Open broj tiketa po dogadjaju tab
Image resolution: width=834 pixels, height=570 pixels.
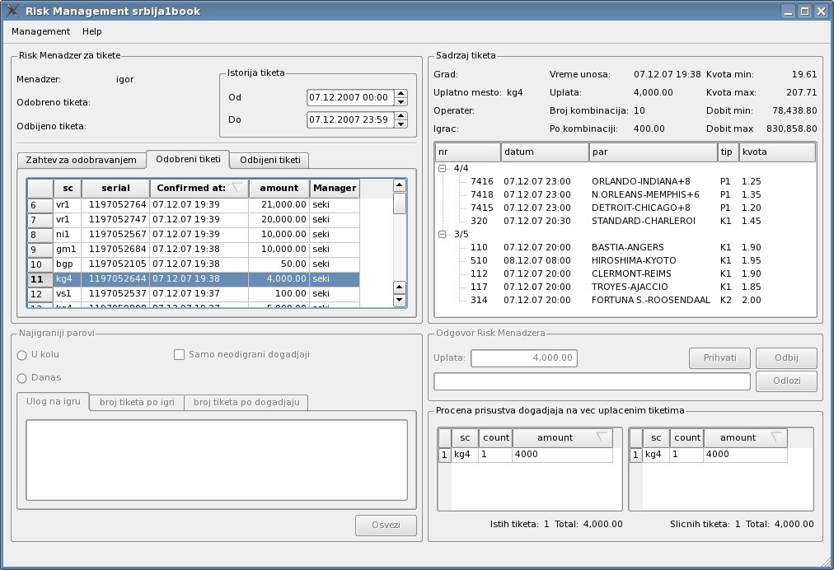246,402
